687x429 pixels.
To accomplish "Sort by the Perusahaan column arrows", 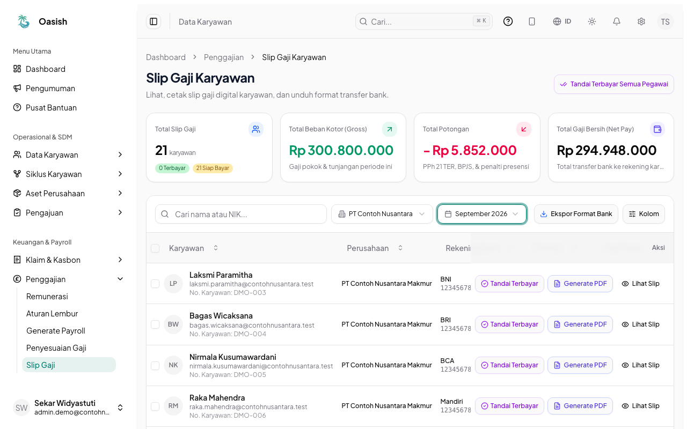I will pos(400,248).
